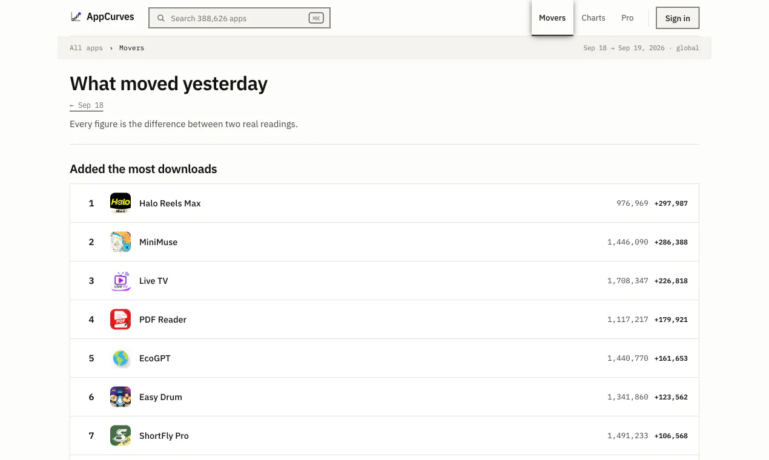
Task: Click the 1,341,860 total downloads
Action: click(x=628, y=397)
